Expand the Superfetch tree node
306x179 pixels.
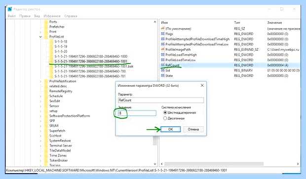click(40, 131)
